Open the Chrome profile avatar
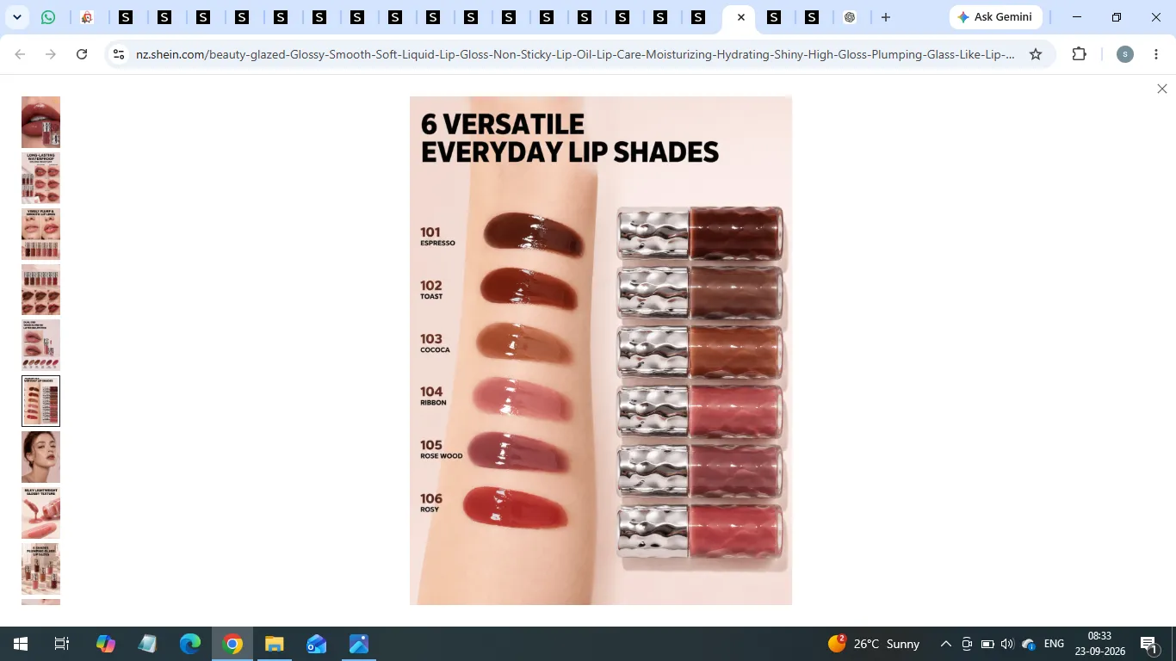The image size is (1176, 661). coord(1124,54)
